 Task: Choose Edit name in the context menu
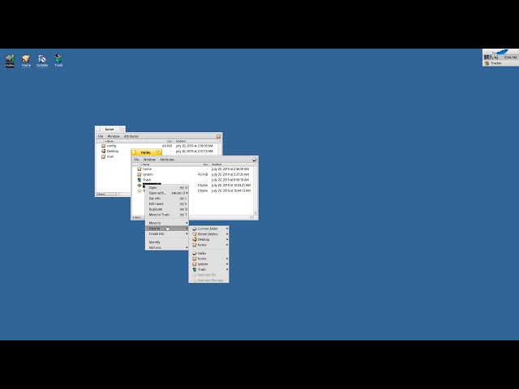[x=167, y=204]
